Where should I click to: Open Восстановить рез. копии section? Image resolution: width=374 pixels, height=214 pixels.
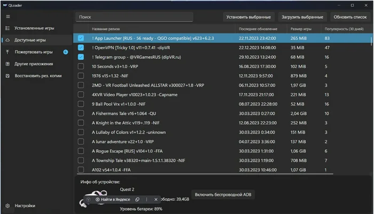pos(37,76)
